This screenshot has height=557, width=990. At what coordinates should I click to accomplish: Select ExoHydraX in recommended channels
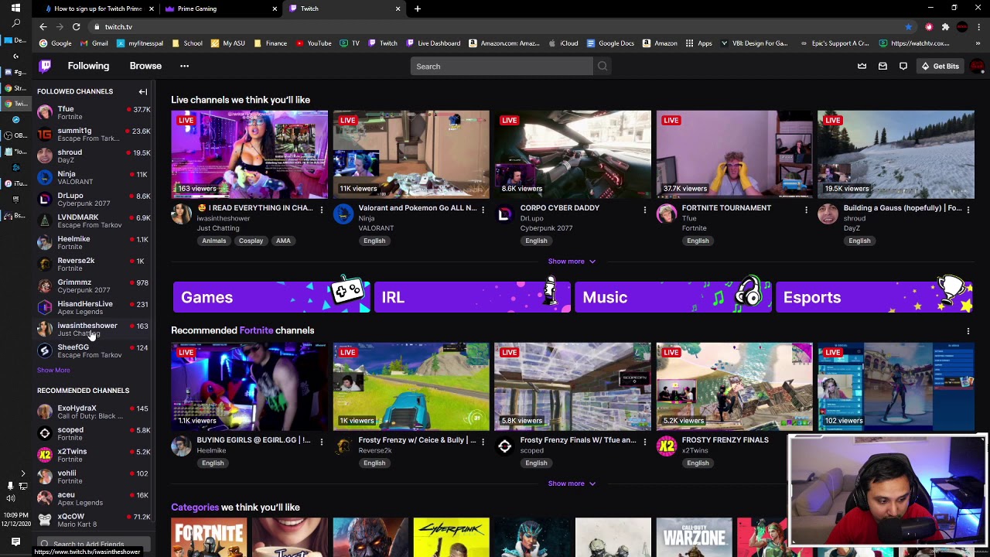coord(93,412)
